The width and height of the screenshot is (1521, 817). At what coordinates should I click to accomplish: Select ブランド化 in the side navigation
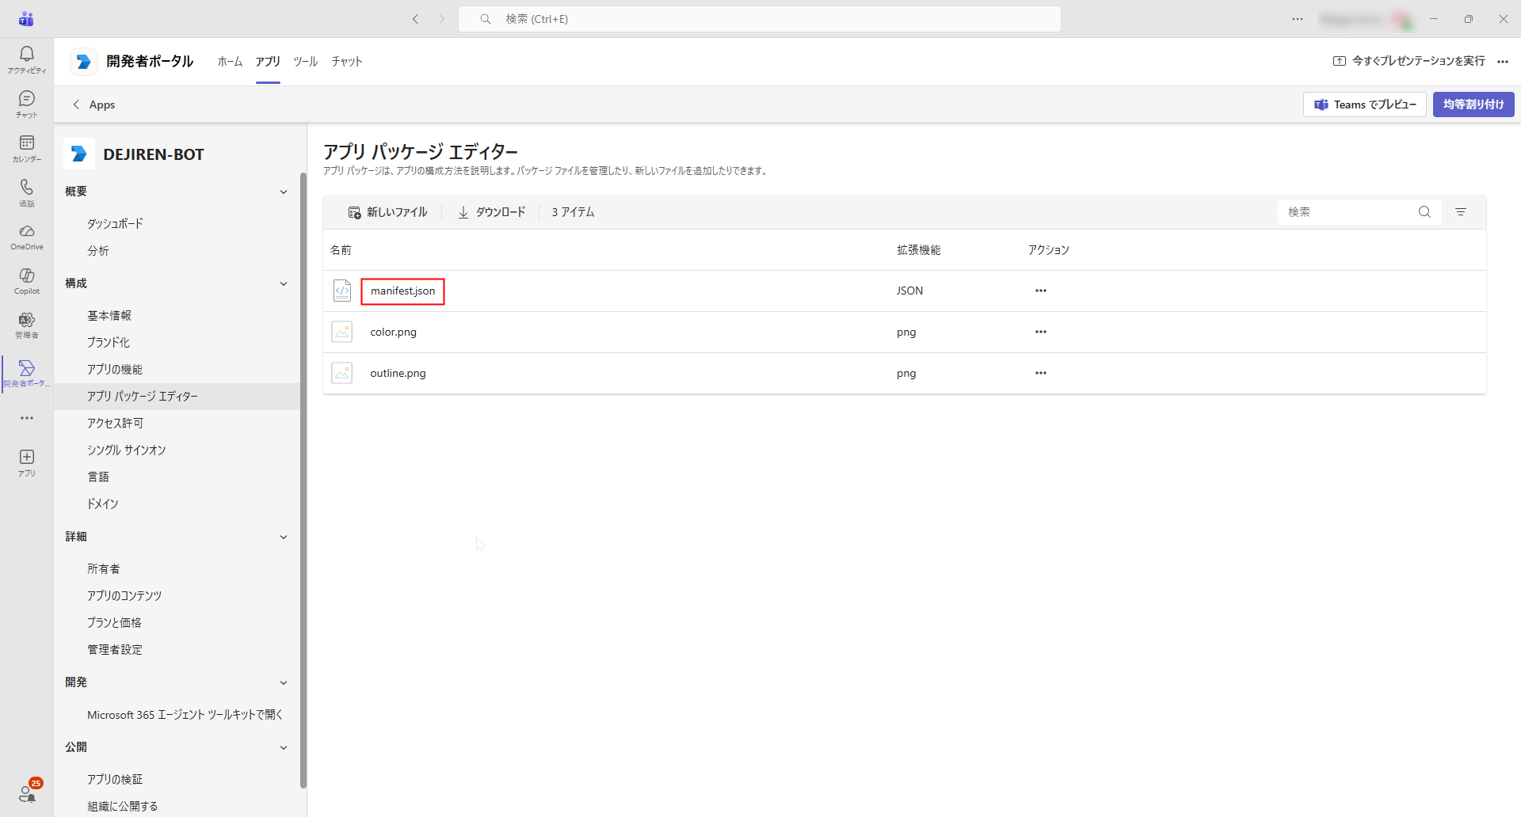(x=109, y=342)
